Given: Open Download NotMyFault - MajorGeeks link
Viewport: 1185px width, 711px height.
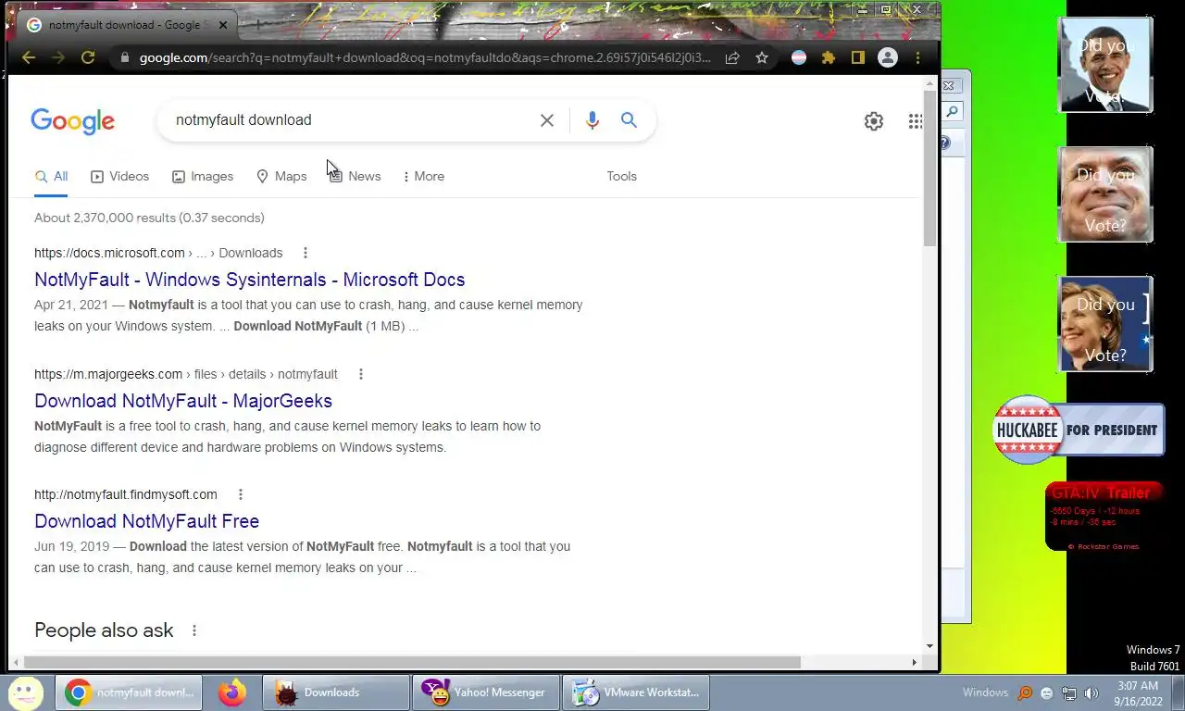Looking at the screenshot, I should point(183,401).
